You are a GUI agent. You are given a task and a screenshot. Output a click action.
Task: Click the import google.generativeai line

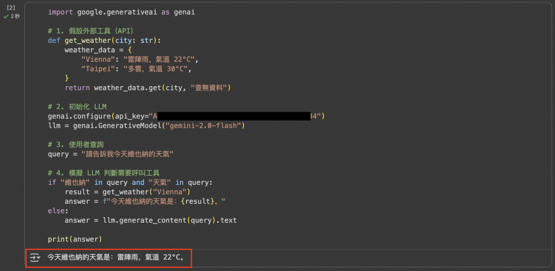pyautogui.click(x=121, y=12)
